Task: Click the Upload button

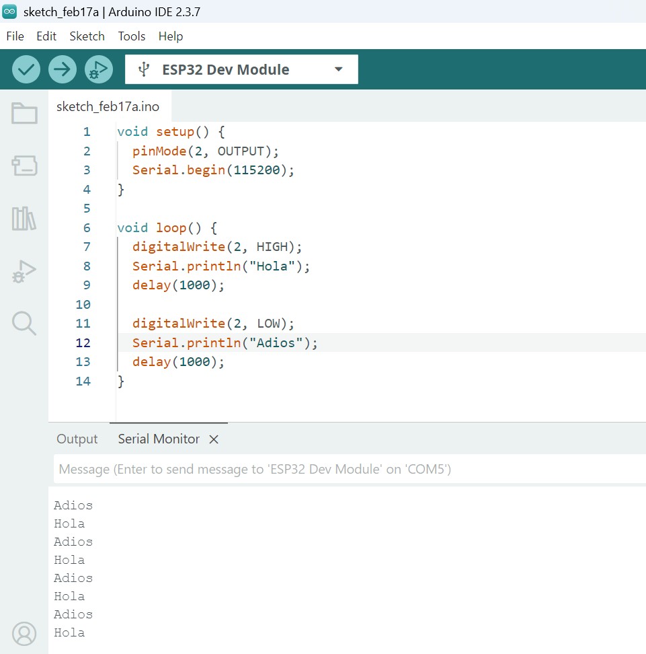Action: [62, 69]
